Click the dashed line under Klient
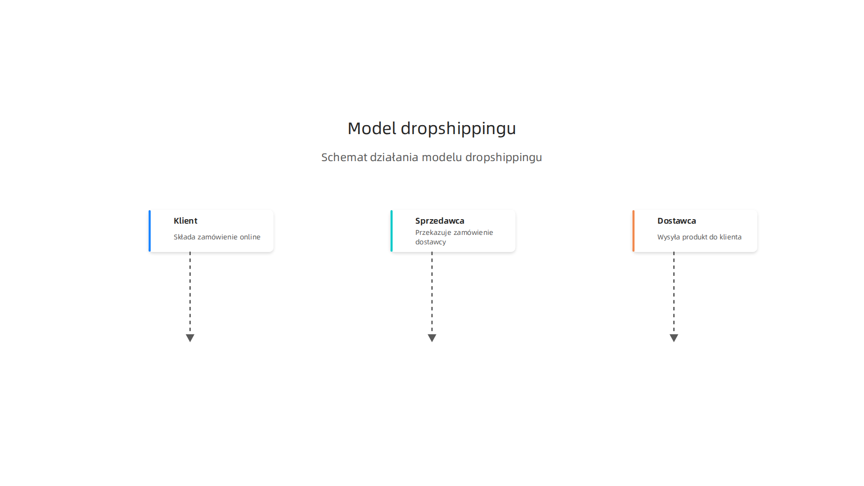Screen dimensions: 864x486 click(190, 293)
